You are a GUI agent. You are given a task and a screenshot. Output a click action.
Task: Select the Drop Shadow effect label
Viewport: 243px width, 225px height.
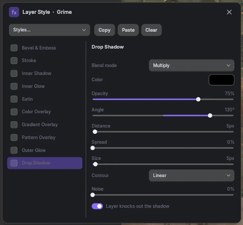36,163
